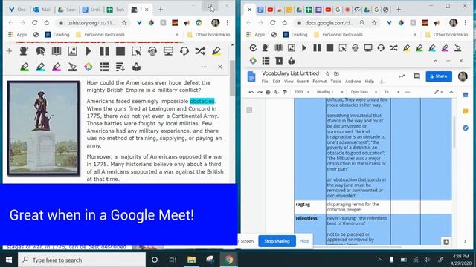Open the dictionary book icon in ushistory toolbar
The image size is (476, 267).
tap(57, 51)
